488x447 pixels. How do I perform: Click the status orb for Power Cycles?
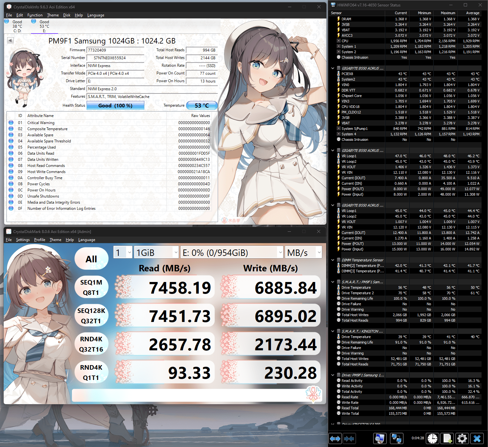pyautogui.click(x=11, y=184)
